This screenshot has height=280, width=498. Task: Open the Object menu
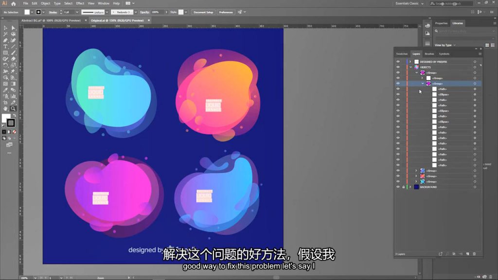point(45,3)
